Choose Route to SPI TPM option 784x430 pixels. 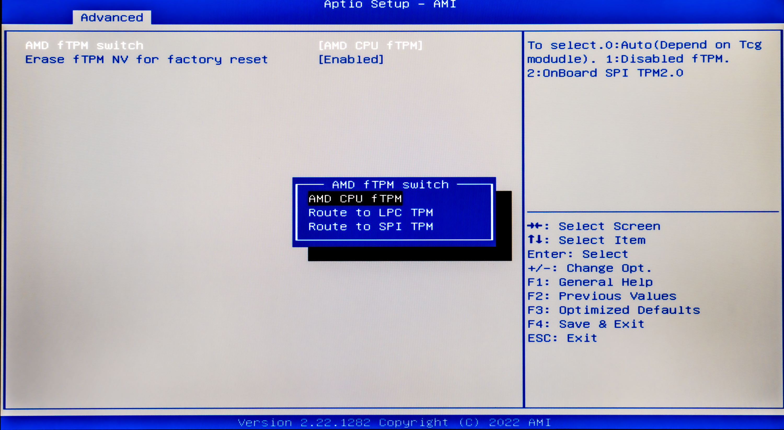coord(370,226)
